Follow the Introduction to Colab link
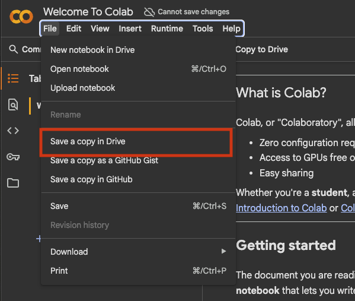 pyautogui.click(x=281, y=208)
